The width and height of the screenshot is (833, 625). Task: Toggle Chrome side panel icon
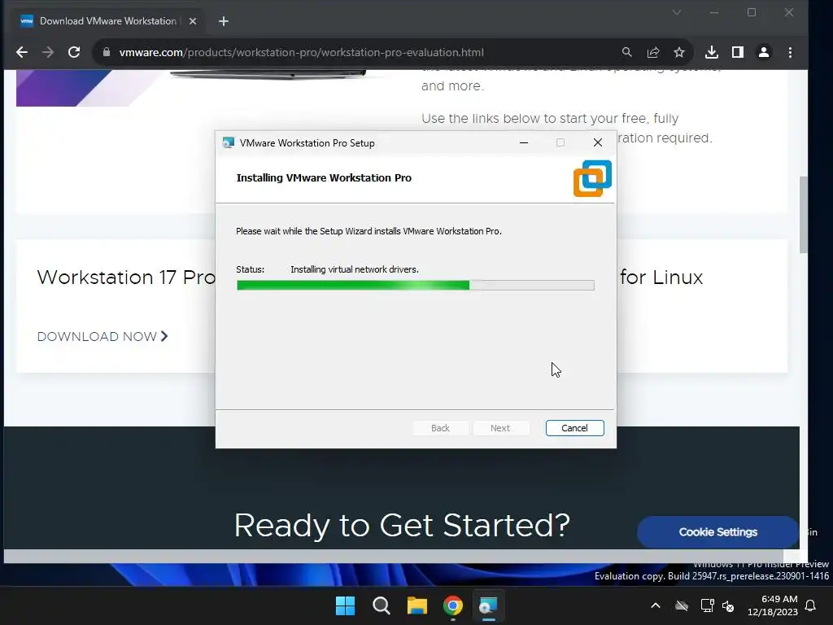click(x=737, y=52)
